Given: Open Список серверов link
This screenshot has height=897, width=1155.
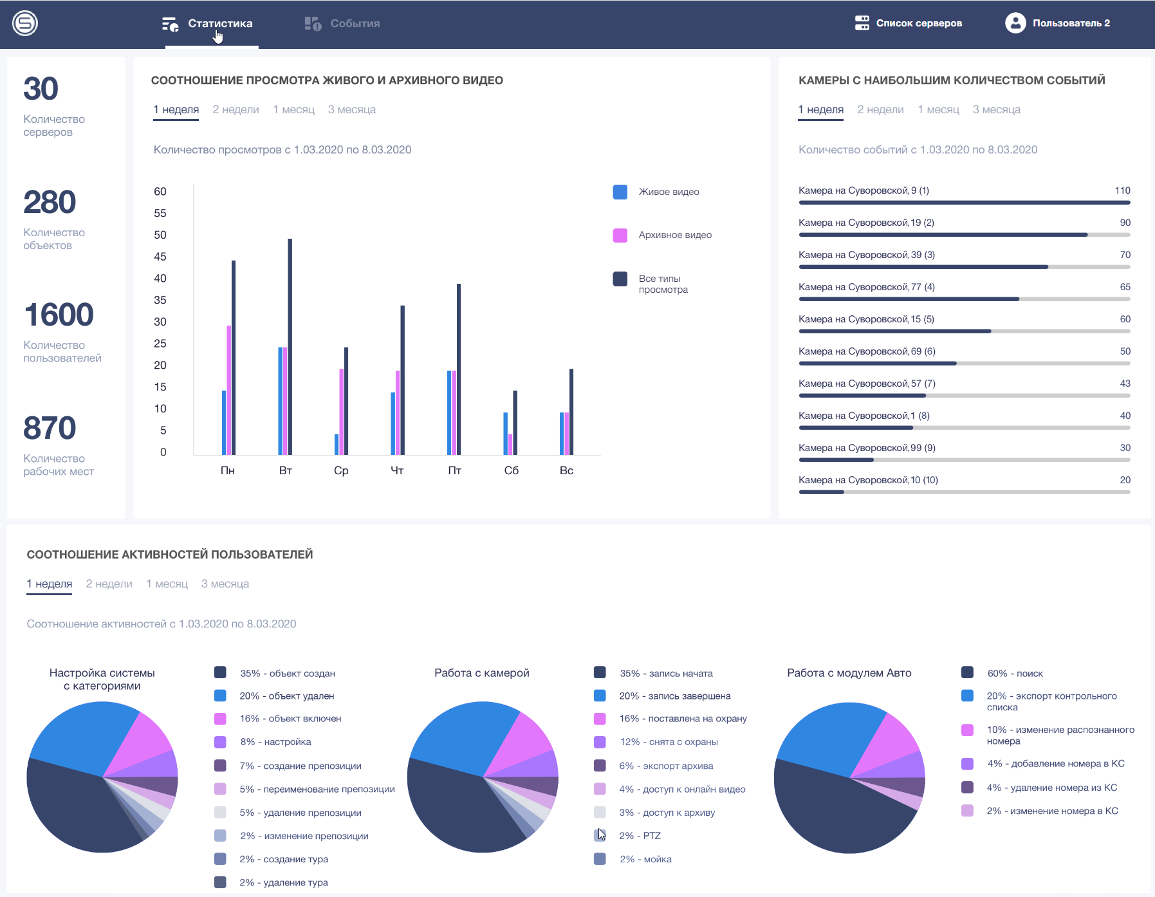Looking at the screenshot, I should [918, 23].
